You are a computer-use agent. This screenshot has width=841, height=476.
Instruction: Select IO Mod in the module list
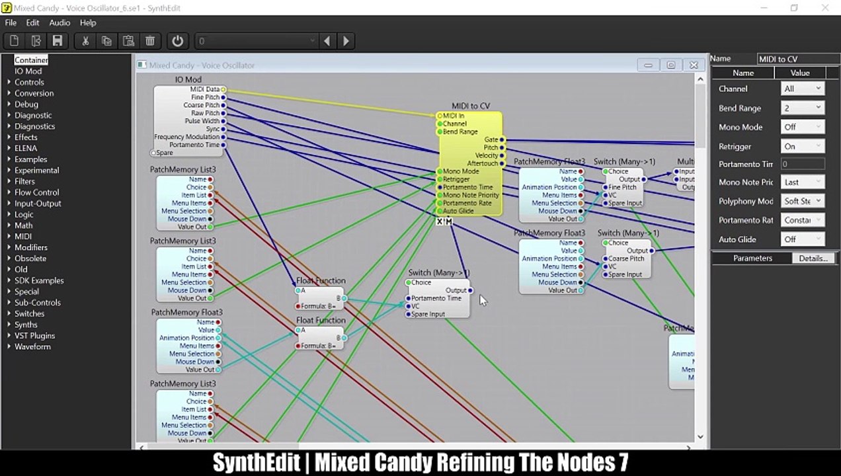pyautogui.click(x=28, y=71)
